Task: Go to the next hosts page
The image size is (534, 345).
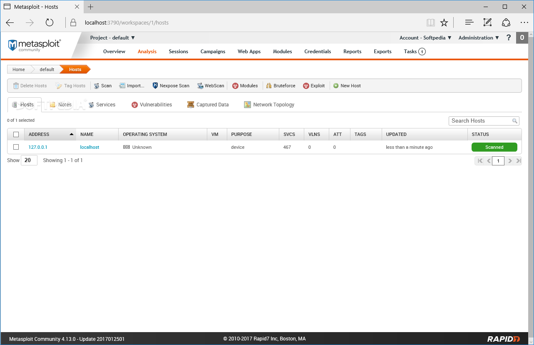Action: (x=510, y=161)
